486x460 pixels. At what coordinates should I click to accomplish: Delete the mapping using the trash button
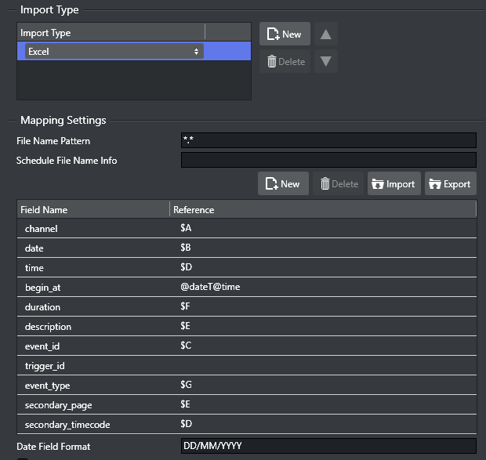coord(339,184)
